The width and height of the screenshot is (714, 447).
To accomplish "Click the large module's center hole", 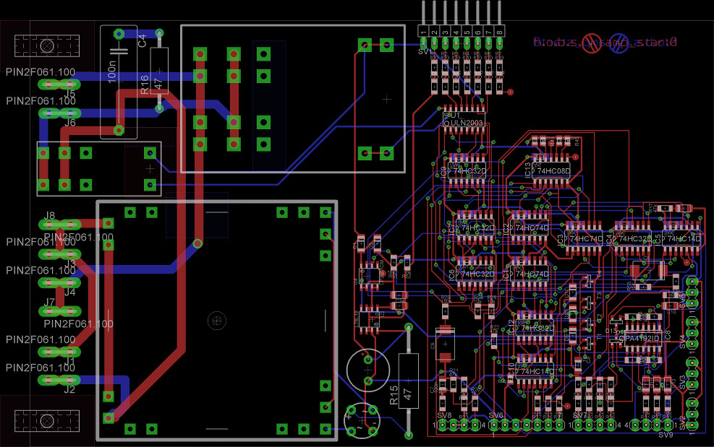I will [216, 318].
